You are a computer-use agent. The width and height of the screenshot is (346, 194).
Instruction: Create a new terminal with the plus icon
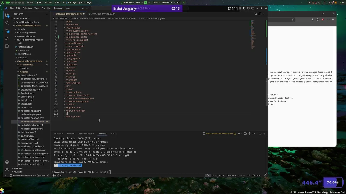(x=238, y=134)
